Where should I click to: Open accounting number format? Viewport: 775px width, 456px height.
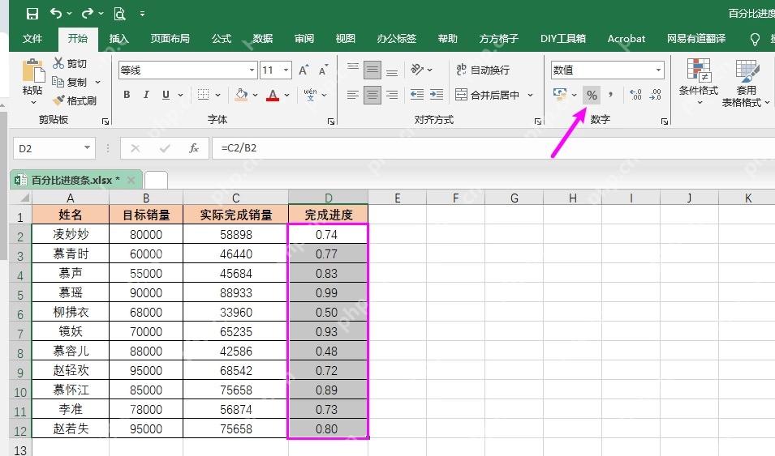point(560,94)
